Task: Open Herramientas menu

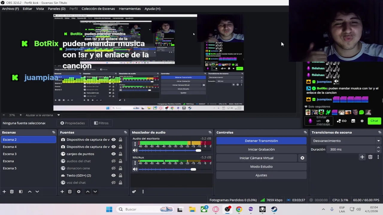Action: coord(130,9)
